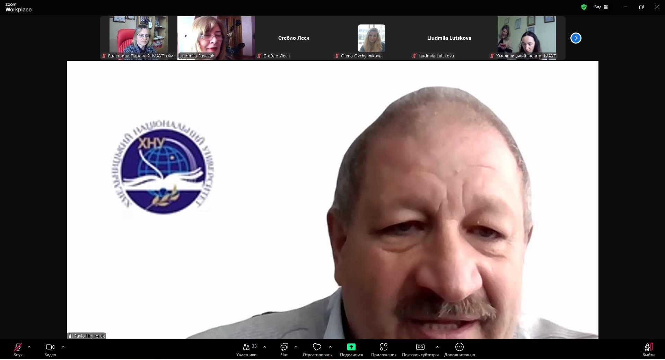This screenshot has width=665, height=360.
Task: Expand the subtitles options arrow
Action: coord(437,347)
